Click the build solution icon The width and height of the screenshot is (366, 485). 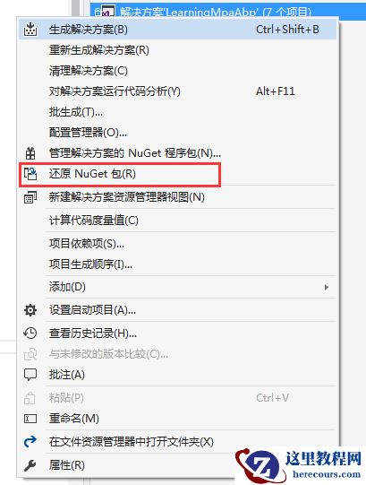[x=30, y=30]
